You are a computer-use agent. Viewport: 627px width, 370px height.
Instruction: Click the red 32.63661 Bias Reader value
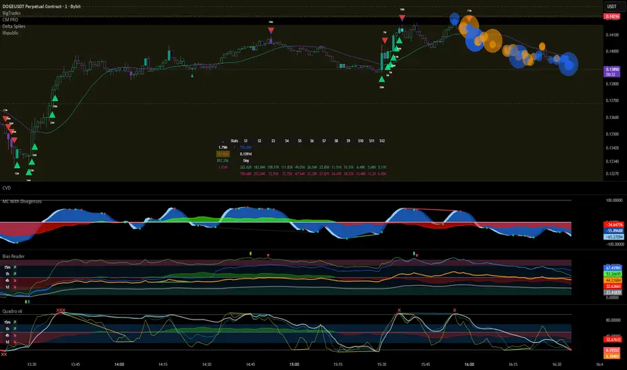[613, 287]
